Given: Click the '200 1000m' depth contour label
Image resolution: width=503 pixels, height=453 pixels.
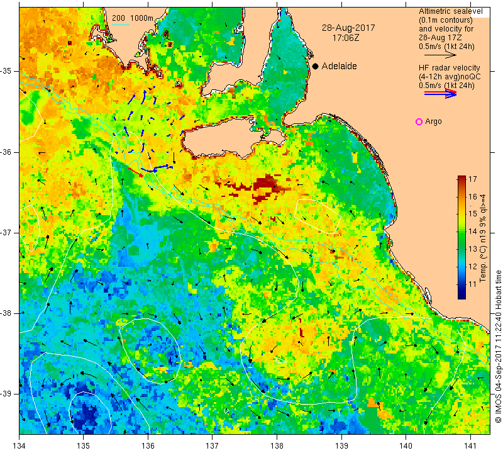Looking at the screenshot, I should point(133,18).
